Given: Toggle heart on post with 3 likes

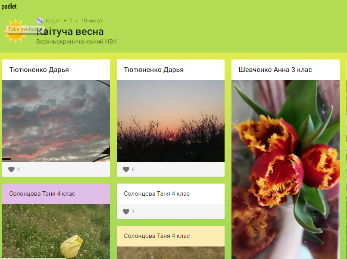Looking at the screenshot, I should pos(126,212).
